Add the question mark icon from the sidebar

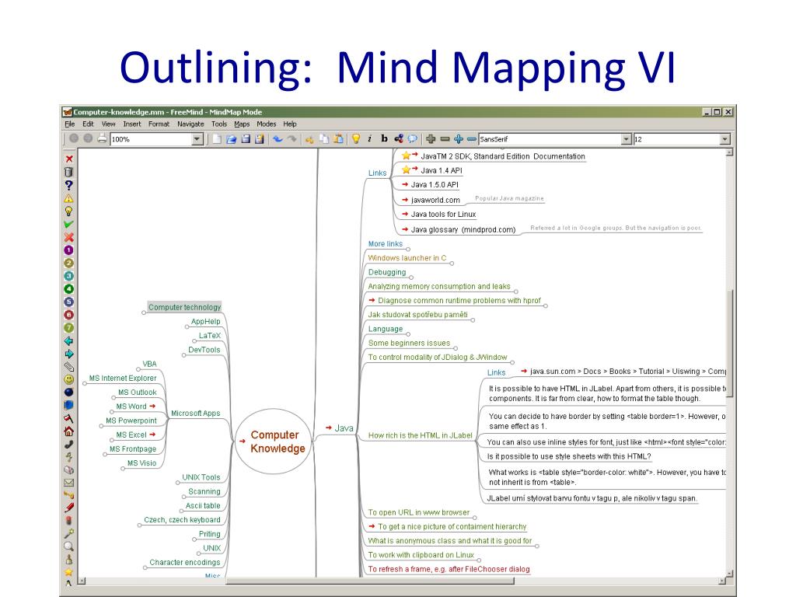click(69, 185)
